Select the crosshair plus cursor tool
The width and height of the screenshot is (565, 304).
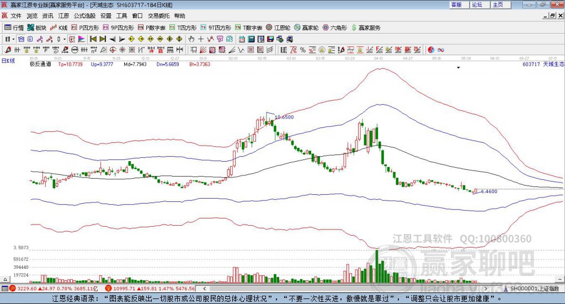201,39
